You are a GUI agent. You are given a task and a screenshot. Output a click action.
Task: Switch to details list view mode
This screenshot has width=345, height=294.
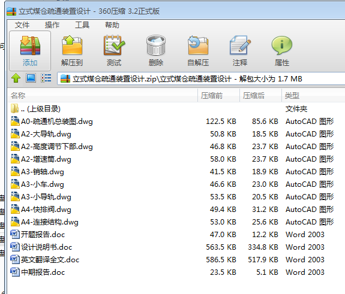click(46, 78)
